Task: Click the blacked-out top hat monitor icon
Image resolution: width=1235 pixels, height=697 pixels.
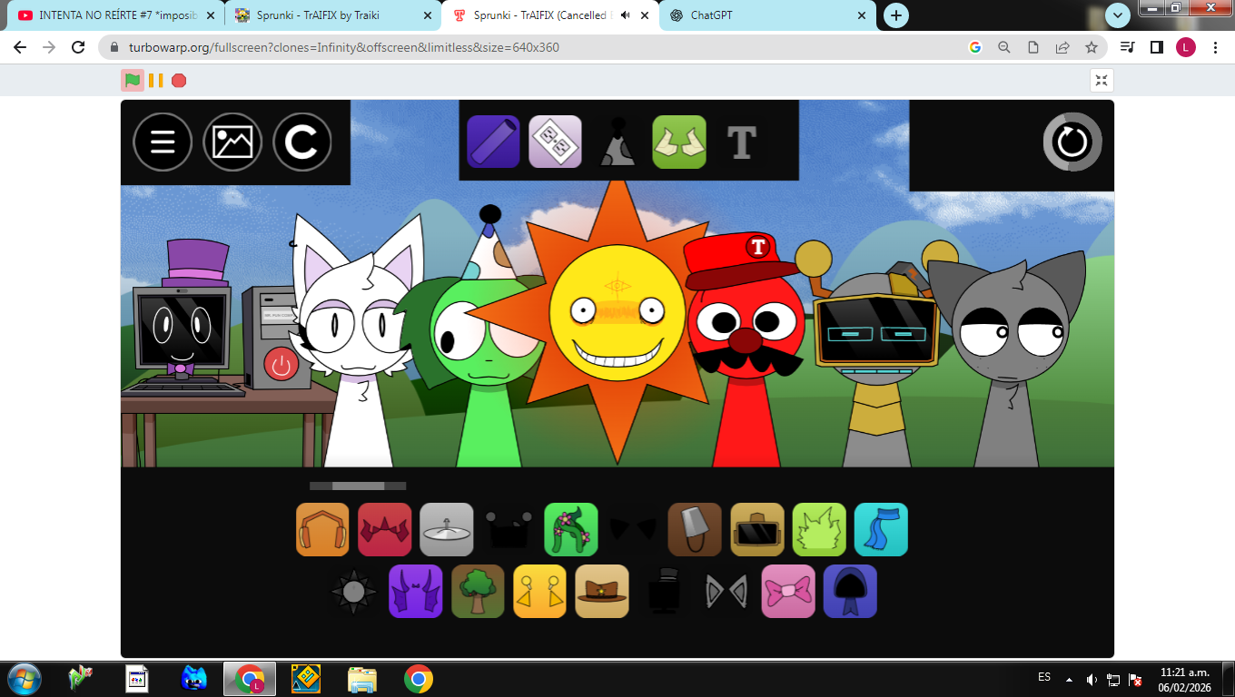Action: pyautogui.click(x=664, y=591)
